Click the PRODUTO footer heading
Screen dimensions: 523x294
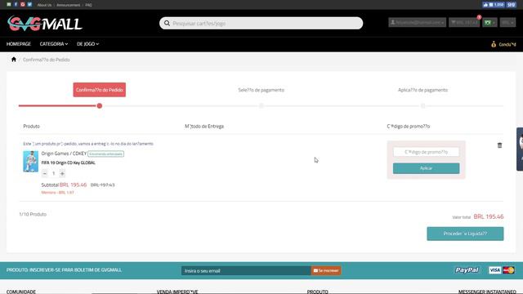point(317,292)
